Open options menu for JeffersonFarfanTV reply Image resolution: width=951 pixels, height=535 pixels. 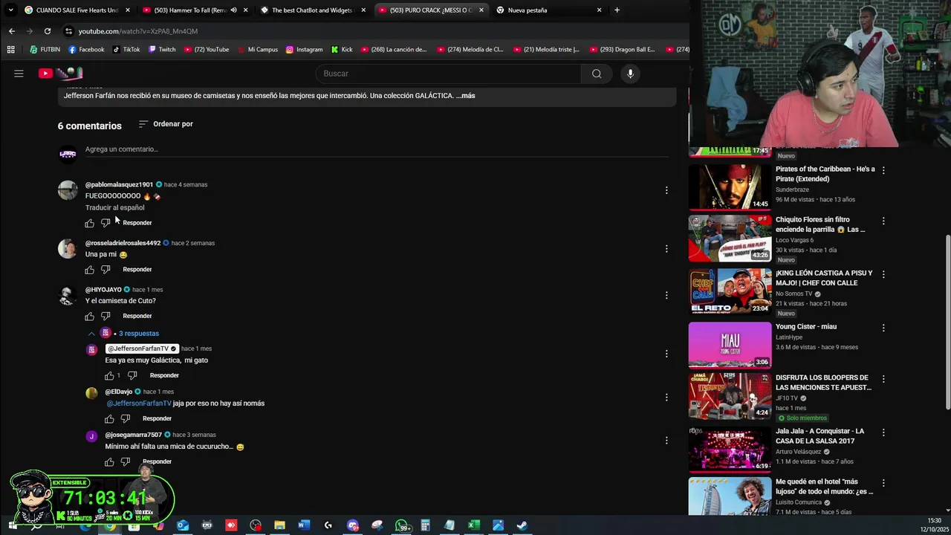click(666, 354)
